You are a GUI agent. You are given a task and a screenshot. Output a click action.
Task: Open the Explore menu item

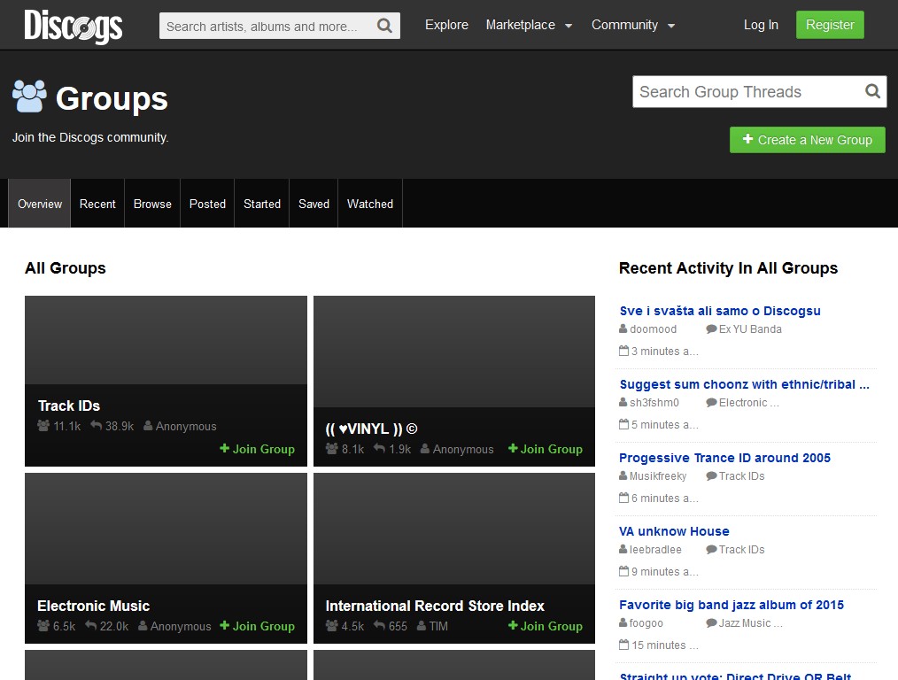446,25
